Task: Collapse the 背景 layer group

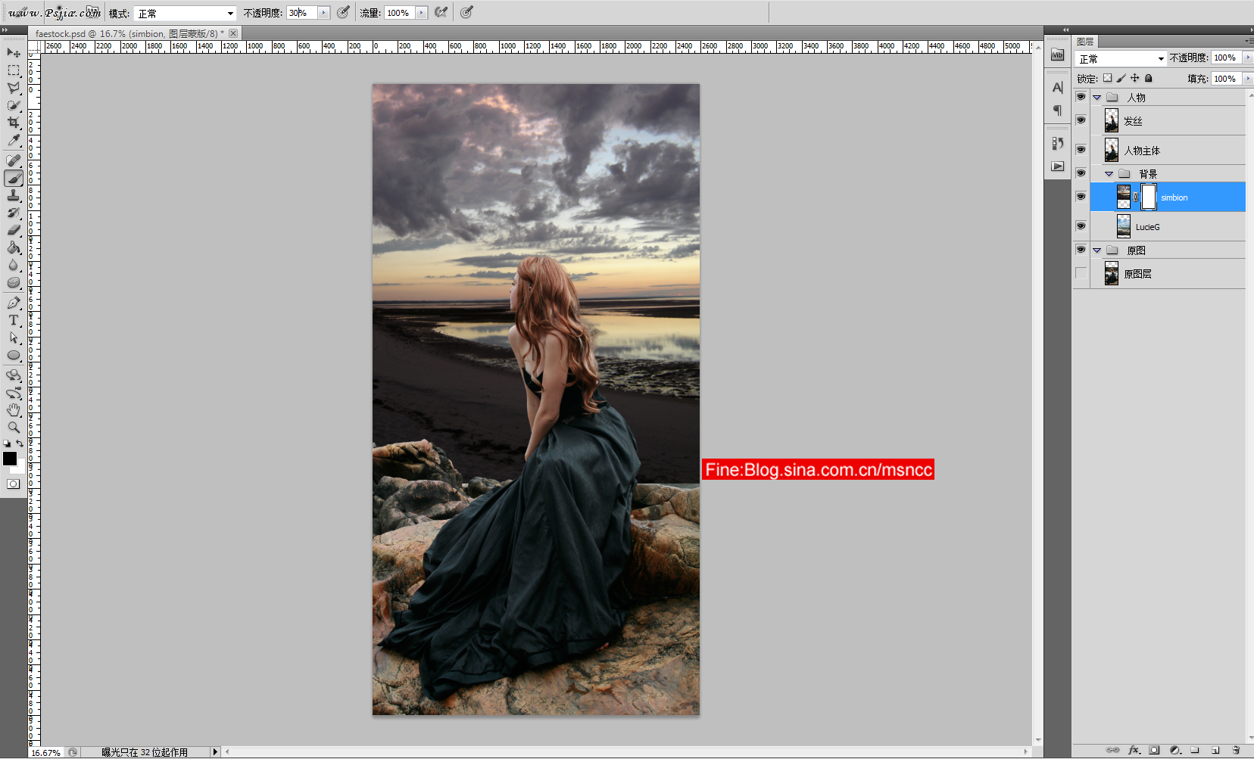Action: click(1109, 174)
